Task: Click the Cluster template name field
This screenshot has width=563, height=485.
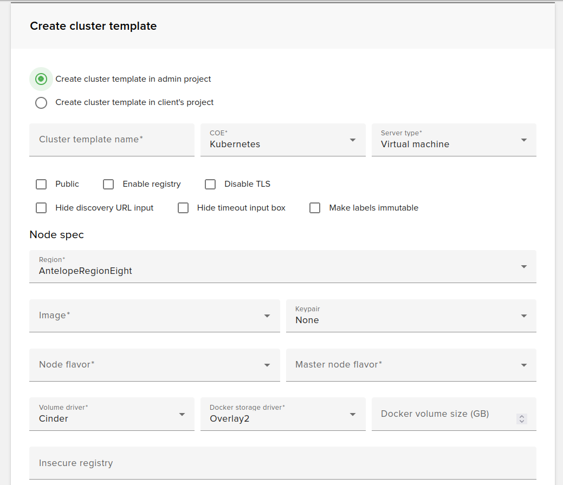Action: point(112,140)
